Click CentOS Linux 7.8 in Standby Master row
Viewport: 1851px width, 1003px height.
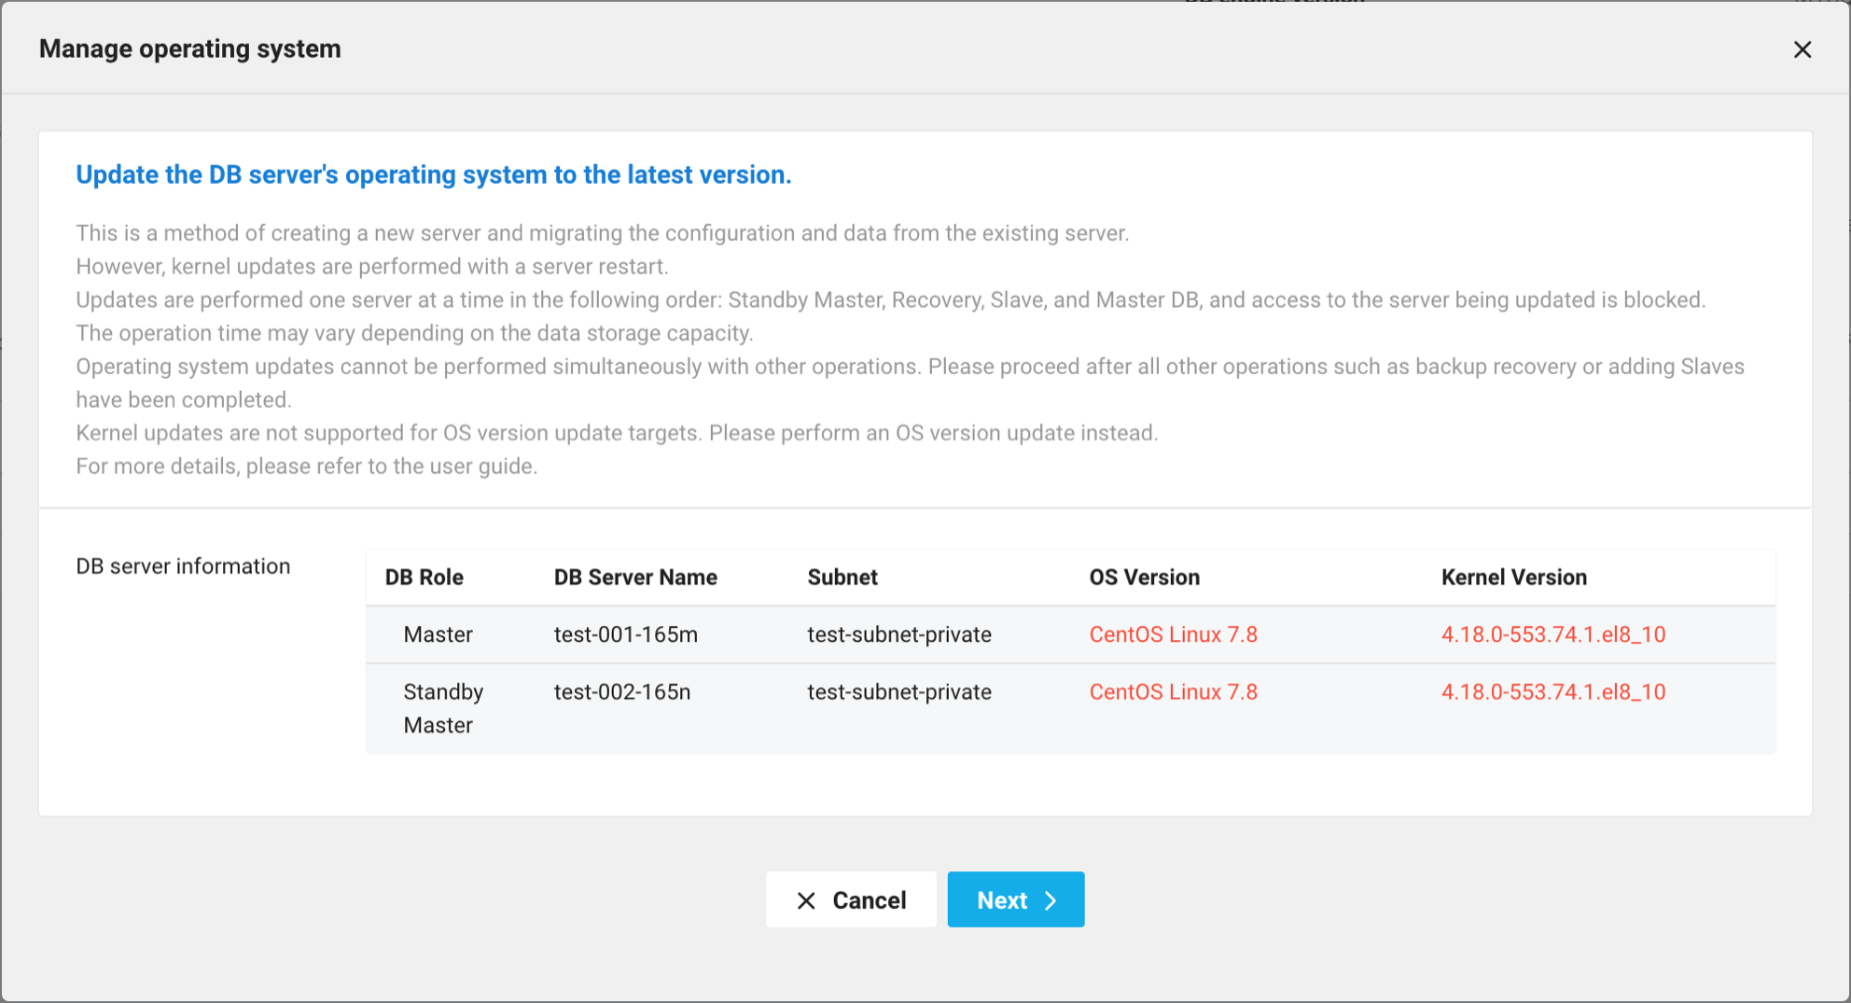tap(1174, 692)
